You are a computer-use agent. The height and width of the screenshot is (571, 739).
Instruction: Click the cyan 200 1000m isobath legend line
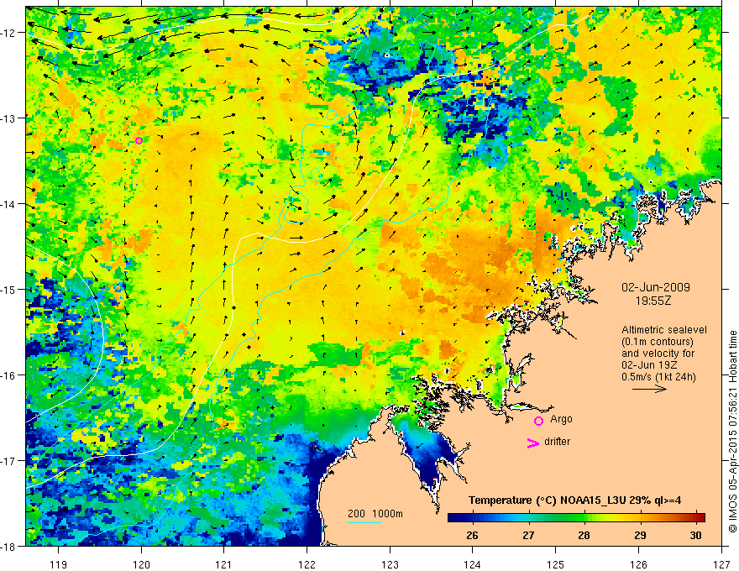(364, 522)
